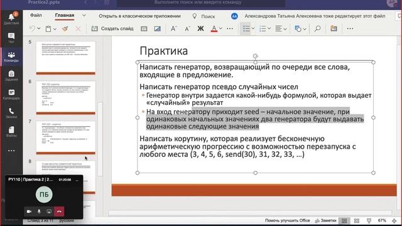
Task: Apply red font color A
Action: point(214,28)
